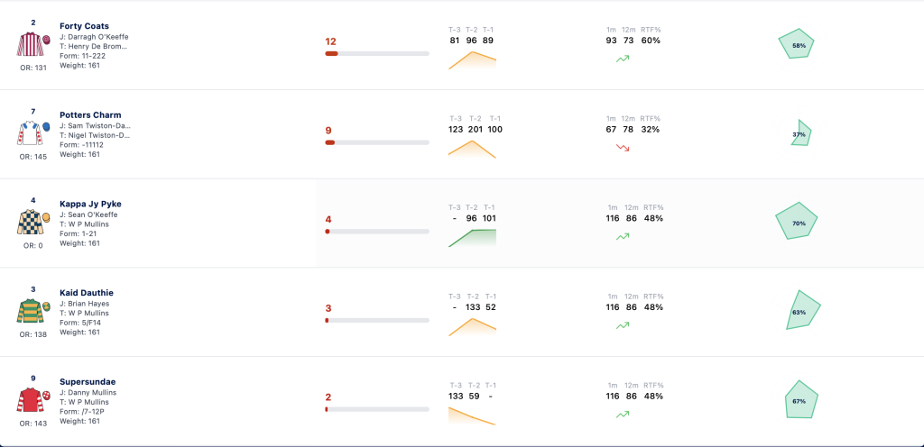Image resolution: width=924 pixels, height=447 pixels.
Task: Click Supersundae green upward trend arrow
Action: coord(623,415)
